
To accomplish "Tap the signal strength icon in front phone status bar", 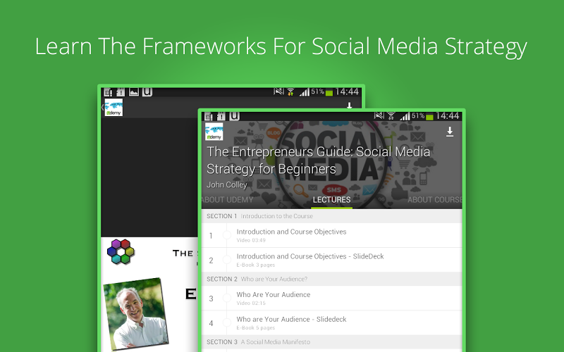I will click(405, 116).
